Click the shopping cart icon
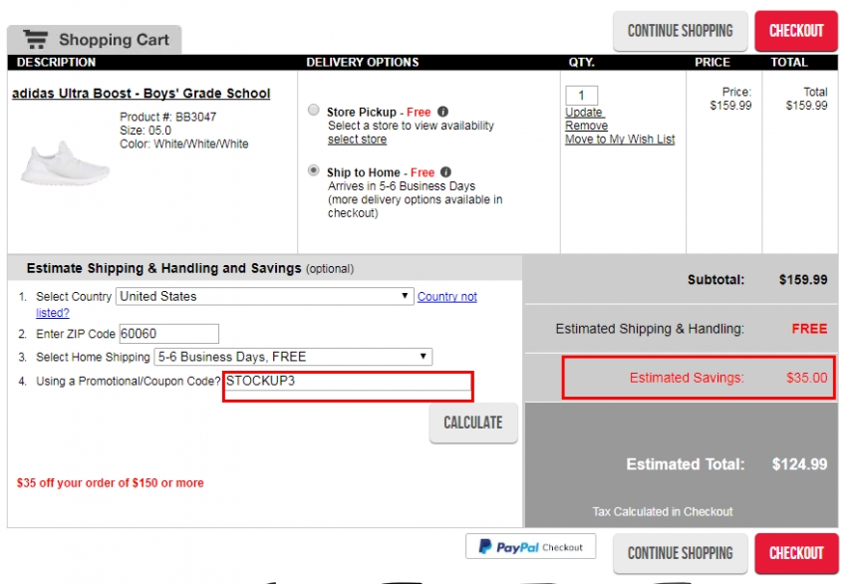Image resolution: width=857 pixels, height=584 pixels. 36,40
